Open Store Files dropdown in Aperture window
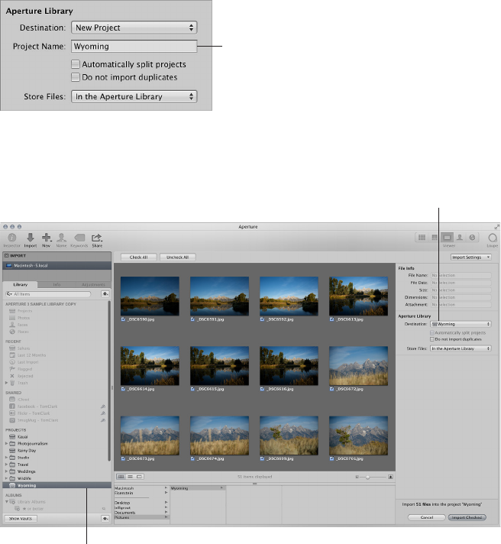Image resolution: width=501 pixels, height=544 pixels. tap(461, 348)
